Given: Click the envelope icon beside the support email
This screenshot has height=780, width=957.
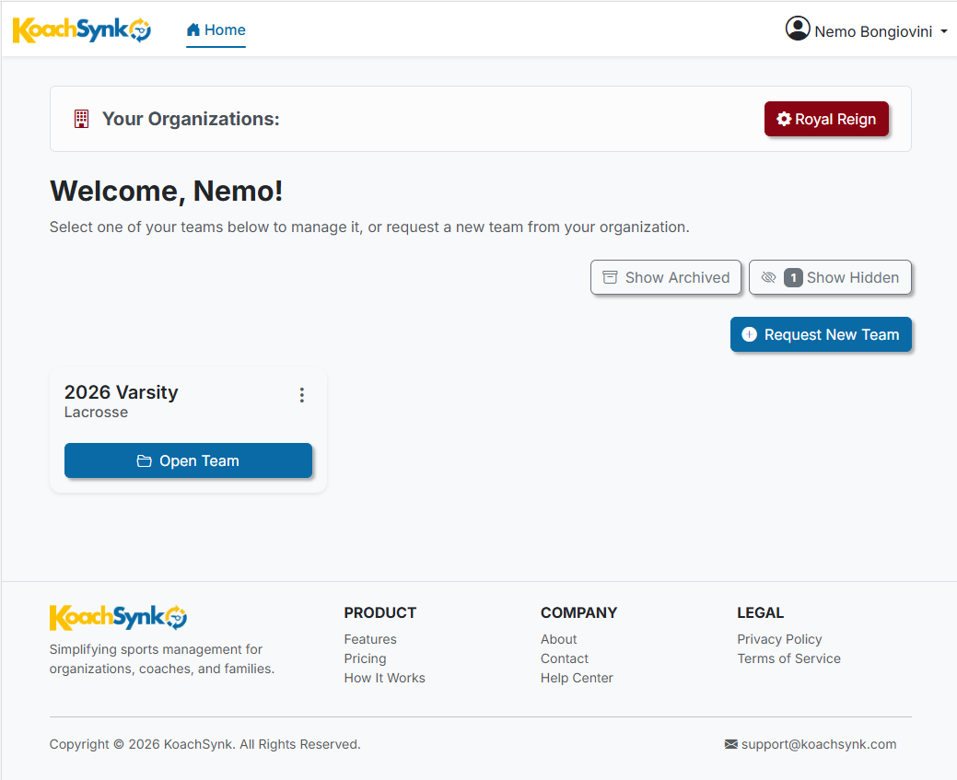Looking at the screenshot, I should 731,744.
